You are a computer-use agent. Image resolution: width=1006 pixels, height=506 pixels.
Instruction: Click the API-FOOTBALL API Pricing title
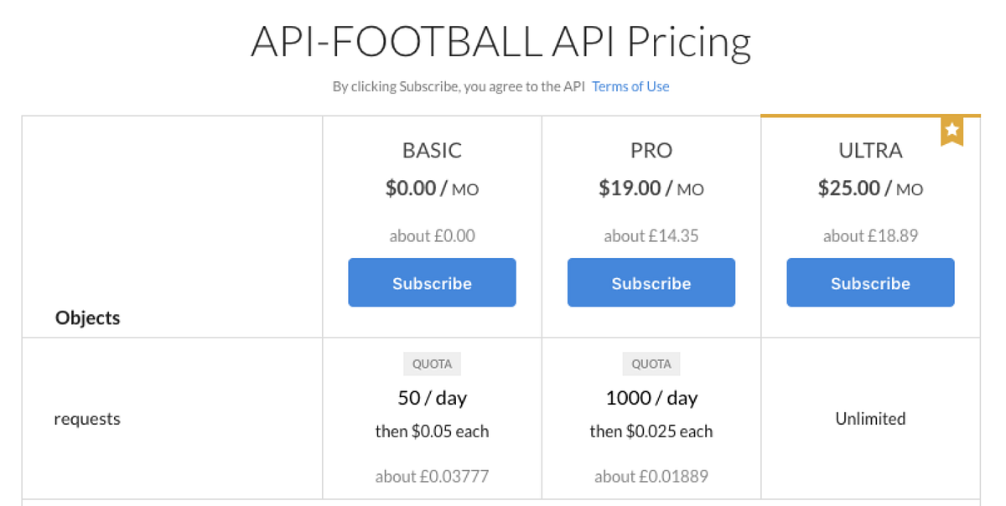pos(500,42)
